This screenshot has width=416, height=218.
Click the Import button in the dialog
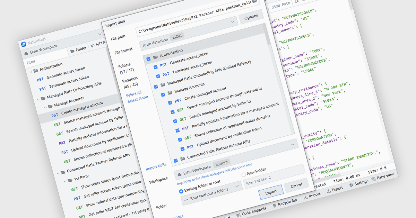(271, 192)
